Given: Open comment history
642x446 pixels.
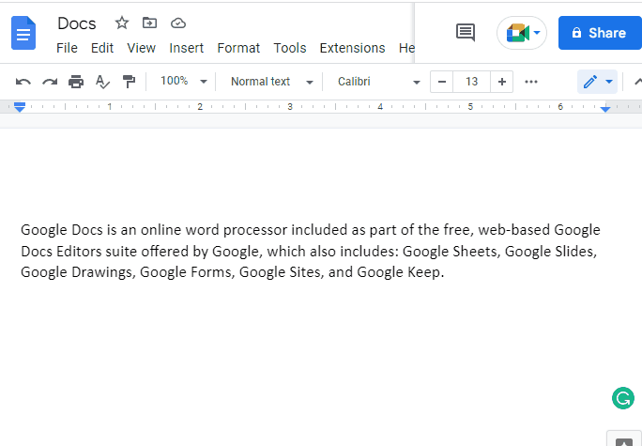Looking at the screenshot, I should (466, 32).
